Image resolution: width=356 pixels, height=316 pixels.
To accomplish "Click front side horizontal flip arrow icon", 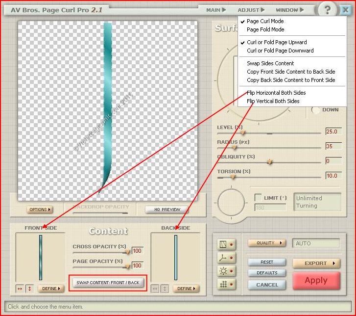I will pos(20,289).
